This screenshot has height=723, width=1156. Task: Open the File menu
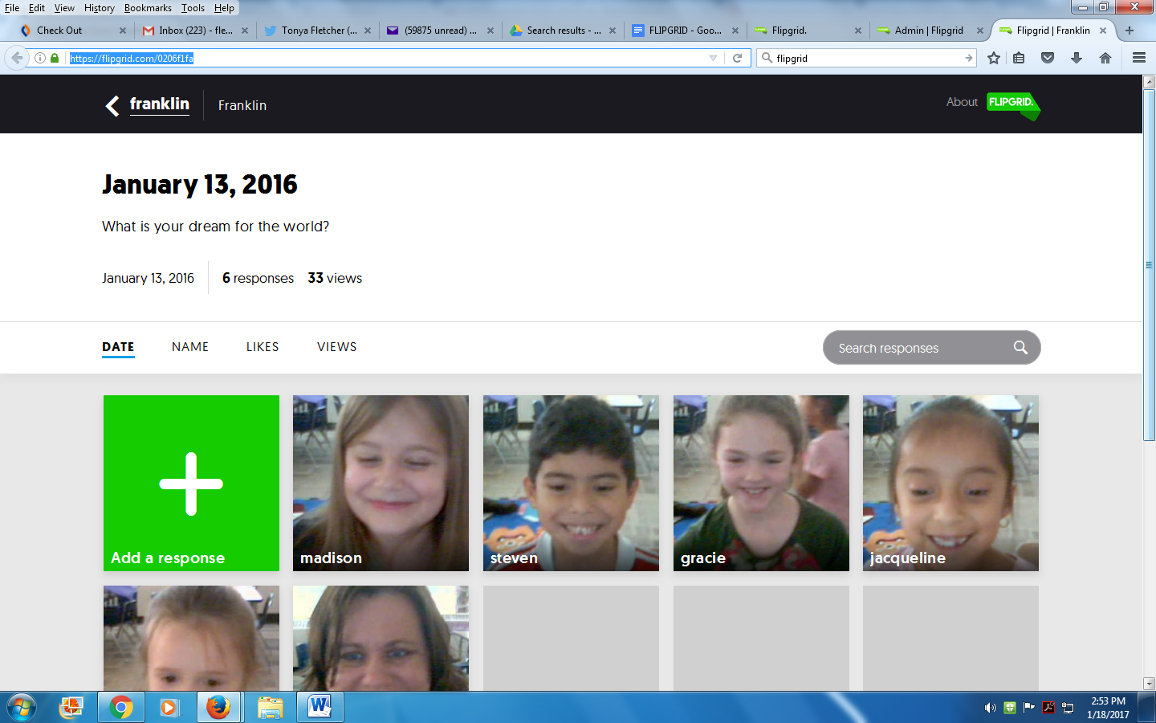pos(12,8)
